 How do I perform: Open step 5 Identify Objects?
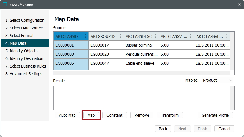click(x=23, y=51)
